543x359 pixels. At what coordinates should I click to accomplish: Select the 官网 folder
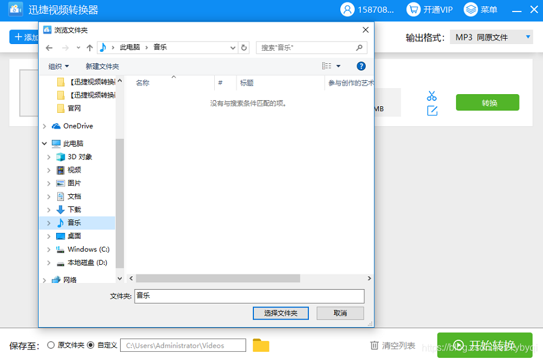click(x=74, y=109)
